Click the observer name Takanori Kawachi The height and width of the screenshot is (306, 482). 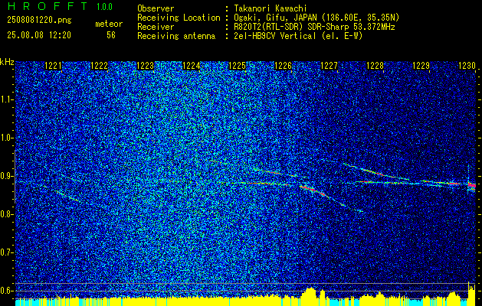[x=271, y=8]
